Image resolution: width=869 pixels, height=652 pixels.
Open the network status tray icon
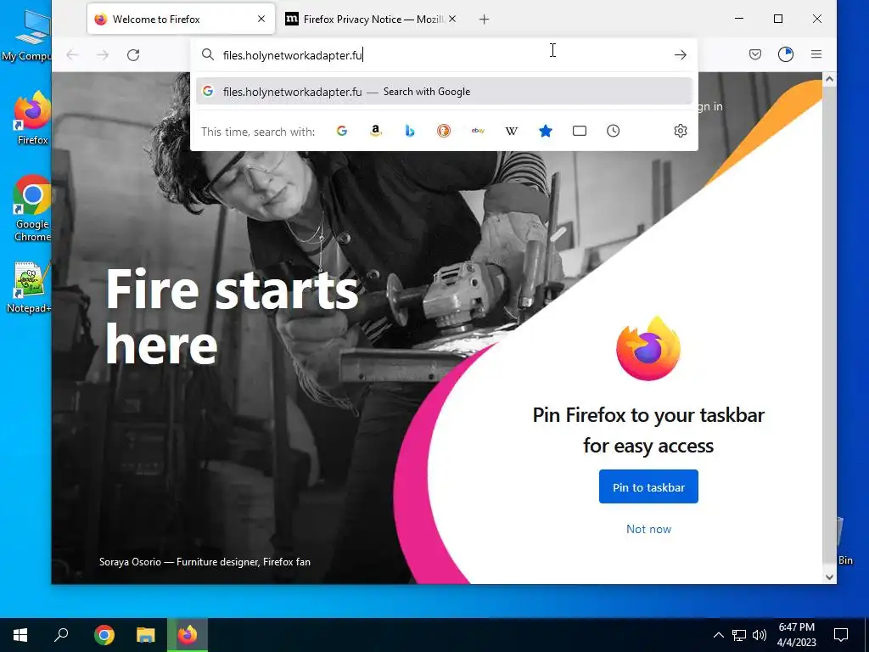pos(739,635)
